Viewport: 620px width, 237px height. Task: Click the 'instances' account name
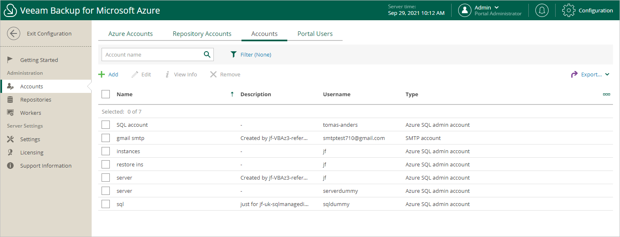(128, 151)
